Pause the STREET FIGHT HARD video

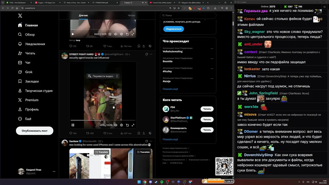point(73,125)
